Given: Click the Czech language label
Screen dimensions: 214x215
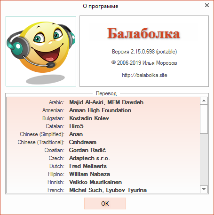Looking at the screenshot, I should (x=56, y=158).
